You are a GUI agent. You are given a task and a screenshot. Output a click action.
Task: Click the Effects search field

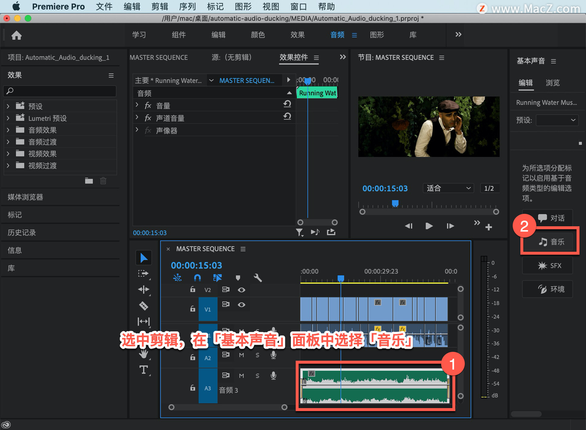point(60,91)
